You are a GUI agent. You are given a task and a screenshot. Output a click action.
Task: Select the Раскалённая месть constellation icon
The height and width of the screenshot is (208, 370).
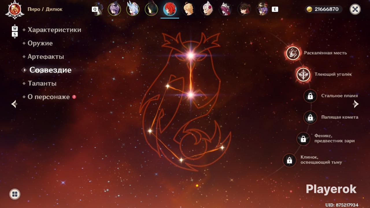[x=293, y=53]
